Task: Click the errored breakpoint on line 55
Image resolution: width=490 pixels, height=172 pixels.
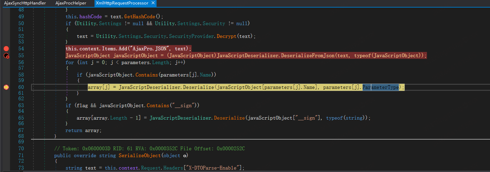Action: [6, 56]
